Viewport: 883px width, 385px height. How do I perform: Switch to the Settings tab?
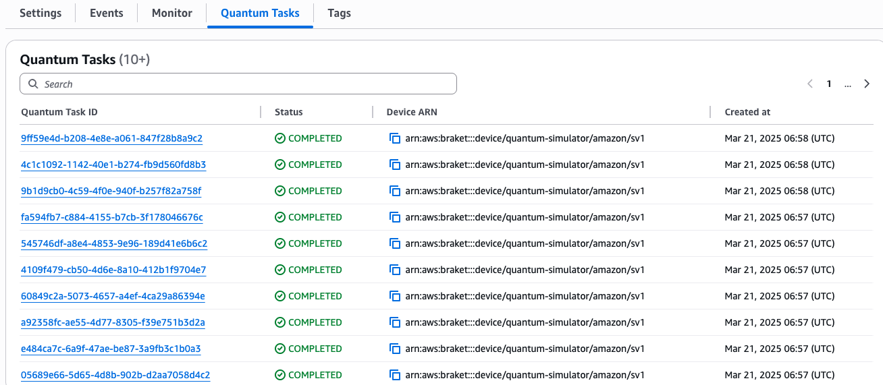click(x=41, y=13)
